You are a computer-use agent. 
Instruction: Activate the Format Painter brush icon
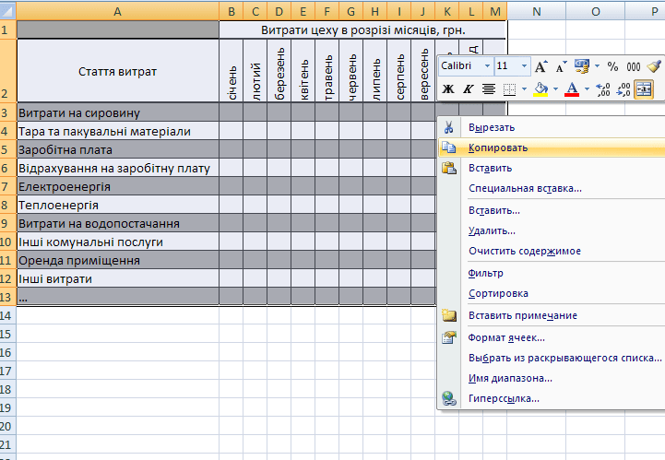[654, 66]
